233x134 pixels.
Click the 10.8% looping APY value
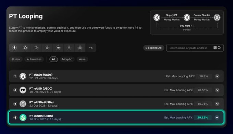tap(204, 76)
